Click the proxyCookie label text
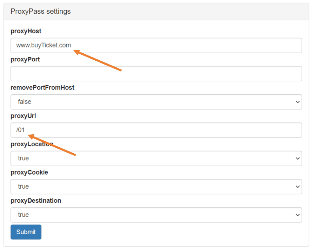The image size is (313, 249). (x=29, y=173)
